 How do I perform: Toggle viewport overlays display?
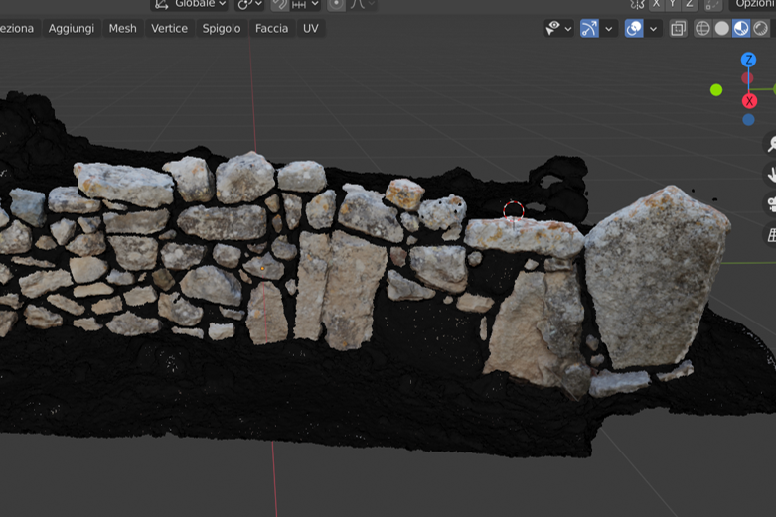pyautogui.click(x=634, y=28)
